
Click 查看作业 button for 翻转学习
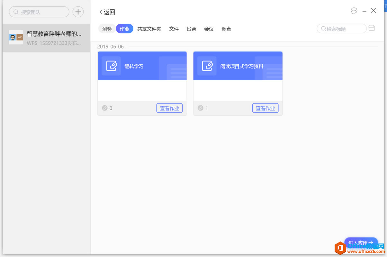point(169,108)
